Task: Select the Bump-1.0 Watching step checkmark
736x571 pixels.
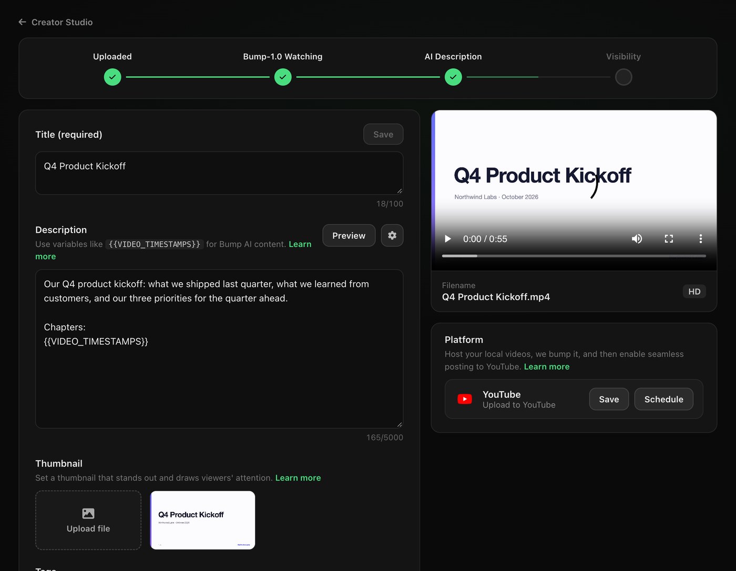Action: pyautogui.click(x=283, y=77)
